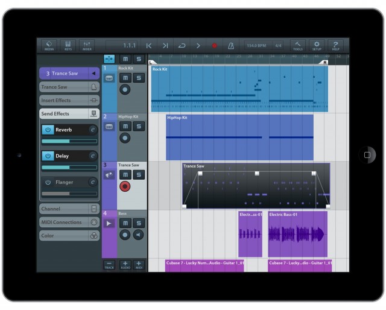Collapse the Send Effects section

click(69, 113)
